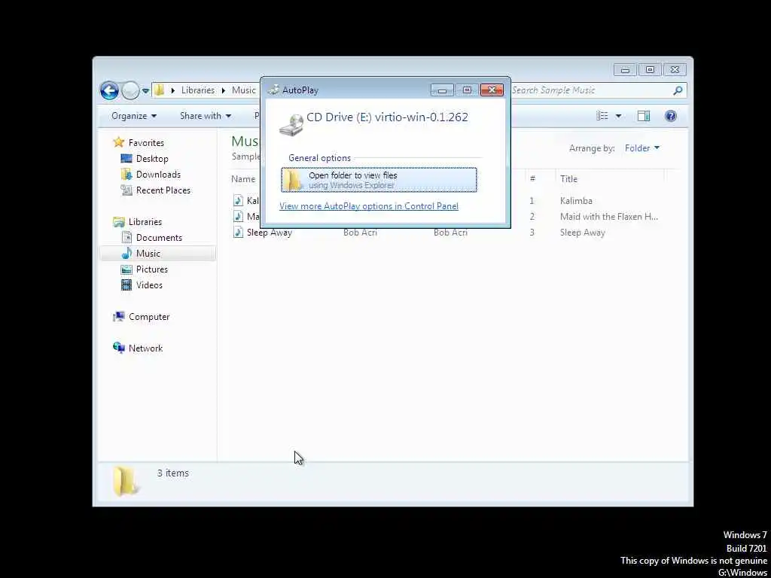Open the Videos library
This screenshot has width=771, height=578.
(149, 285)
